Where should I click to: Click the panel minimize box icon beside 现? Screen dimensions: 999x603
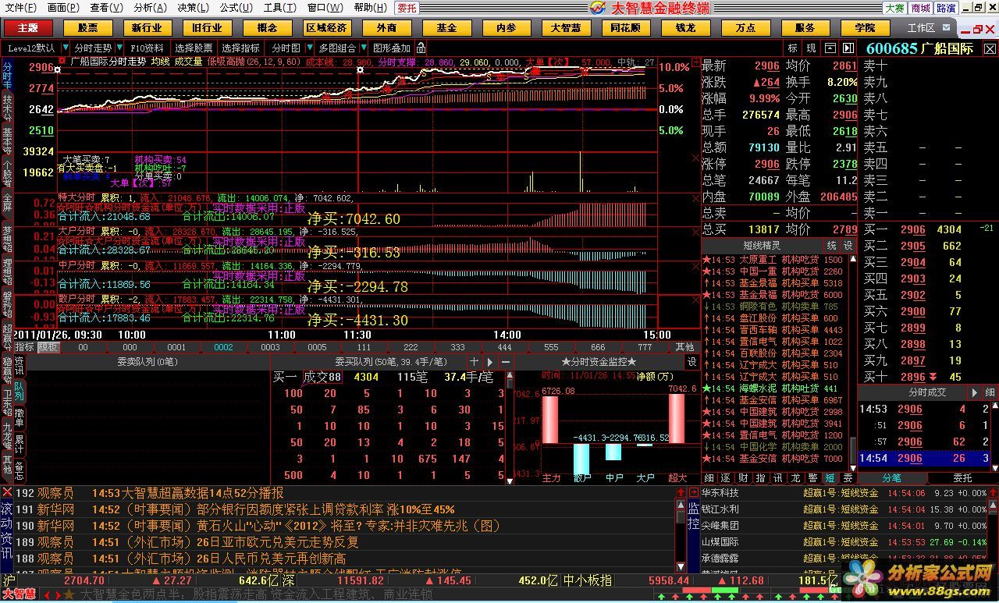point(829,48)
